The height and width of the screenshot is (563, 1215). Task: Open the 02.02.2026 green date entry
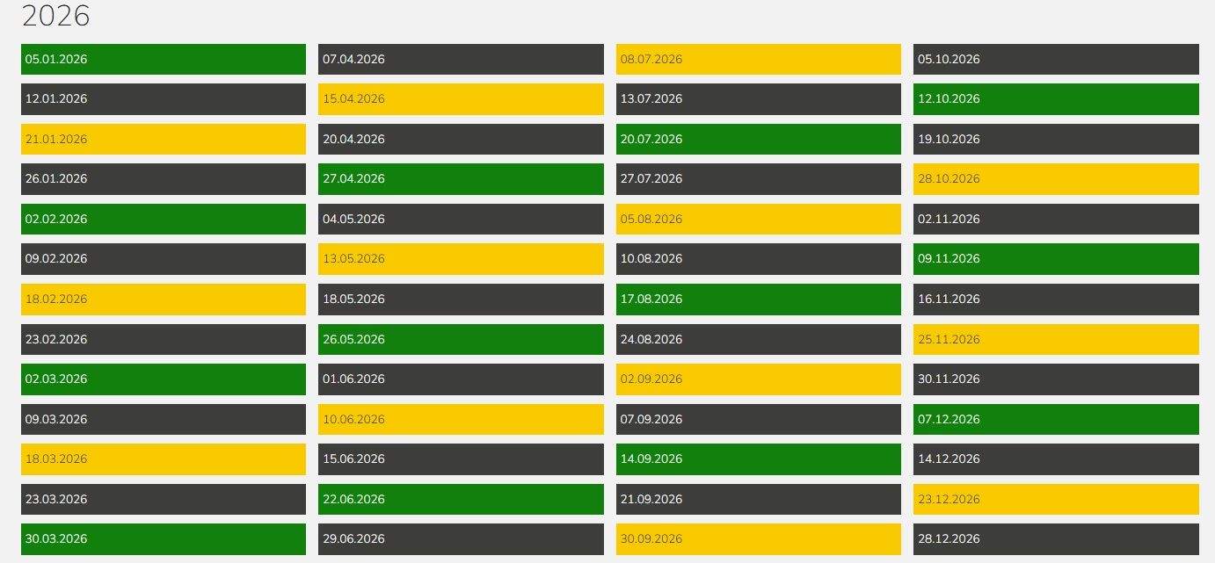pos(163,219)
